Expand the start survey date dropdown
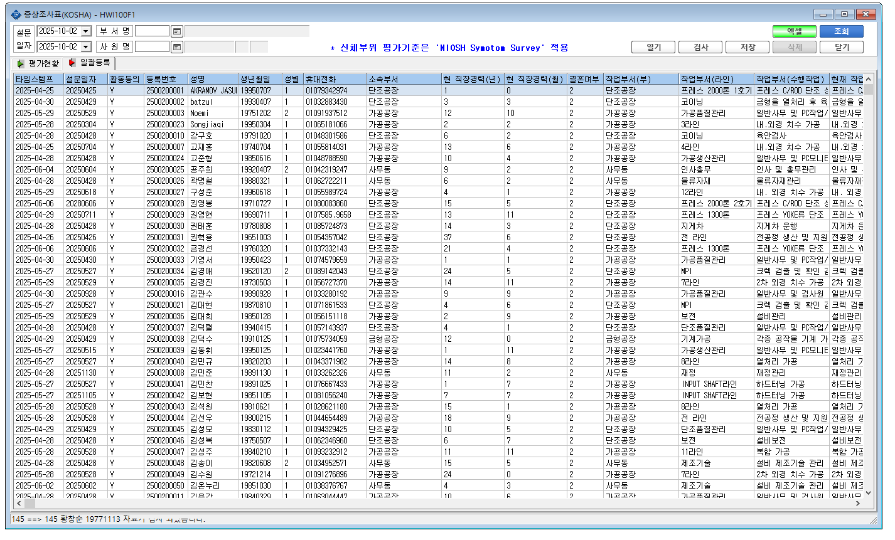This screenshot has height=540, width=895. pyautogui.click(x=86, y=31)
